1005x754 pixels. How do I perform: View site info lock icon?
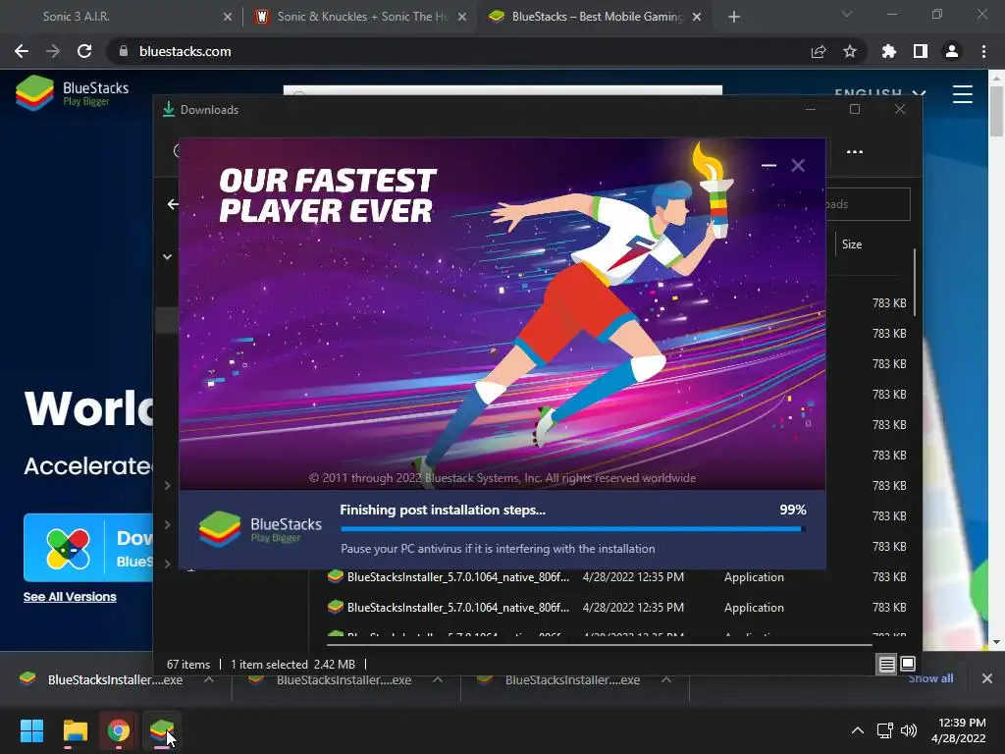click(x=124, y=51)
